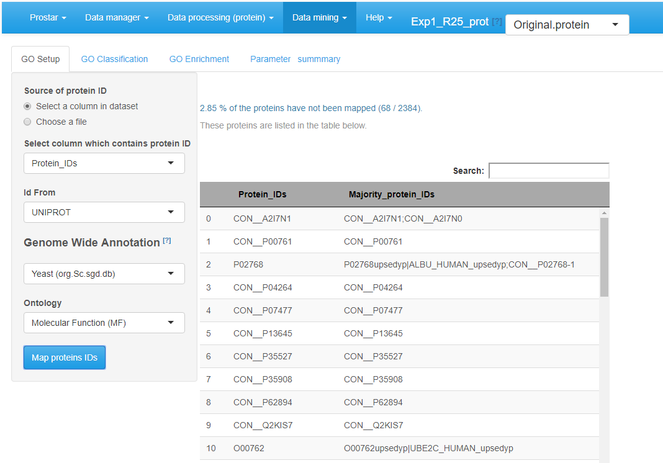Image resolution: width=663 pixels, height=463 pixels.
Task: Switch to GO Enrichment tab
Action: coord(199,59)
